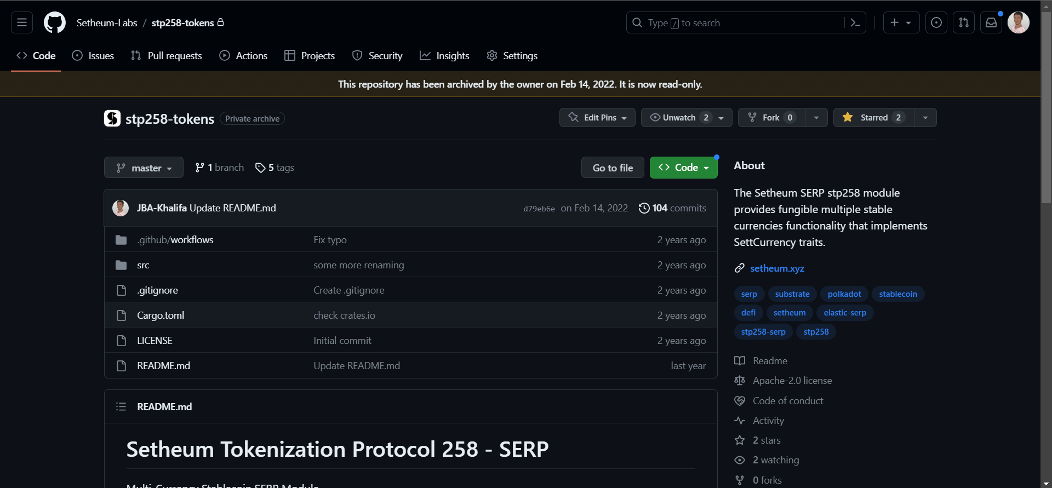Expand the star lists dropdown arrow

click(x=925, y=117)
